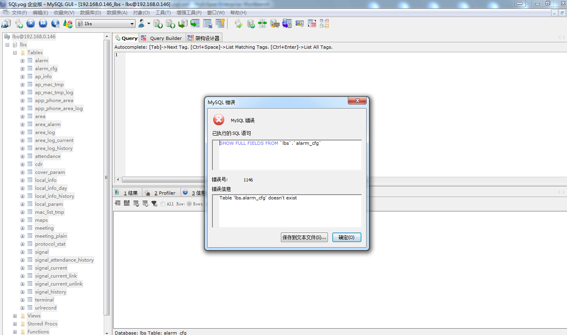Click the database synchronization icon
Image resolution: width=567 pixels, height=335 pixels.
[251, 24]
